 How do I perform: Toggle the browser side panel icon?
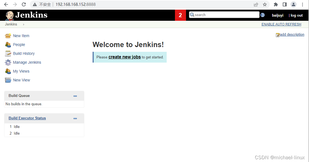click(285, 4)
